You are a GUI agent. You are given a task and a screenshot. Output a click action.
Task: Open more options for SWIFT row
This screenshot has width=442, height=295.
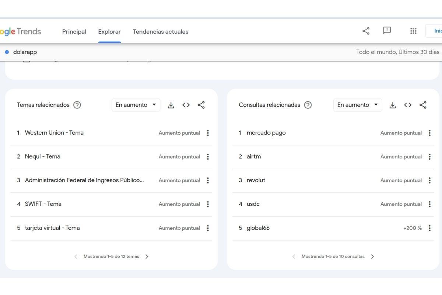point(208,204)
